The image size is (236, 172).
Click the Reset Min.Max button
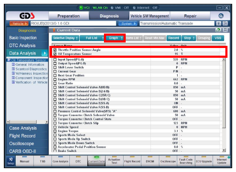155,38
